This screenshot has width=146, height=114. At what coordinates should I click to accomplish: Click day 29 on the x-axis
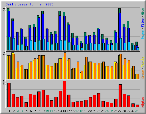[x=128, y=111]
